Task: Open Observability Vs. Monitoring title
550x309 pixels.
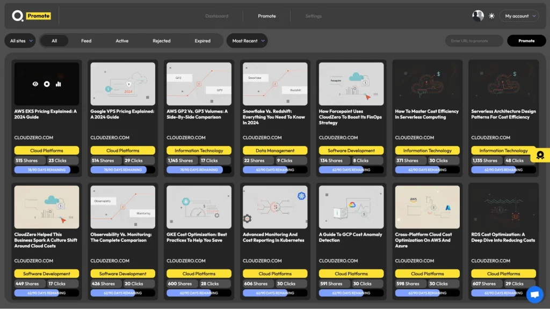Action: (x=121, y=237)
